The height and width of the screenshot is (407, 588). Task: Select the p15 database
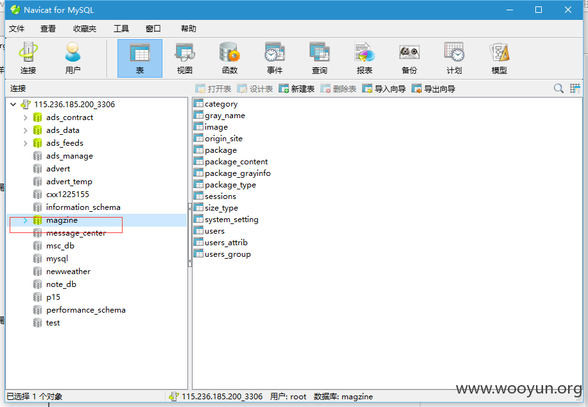[53, 297]
